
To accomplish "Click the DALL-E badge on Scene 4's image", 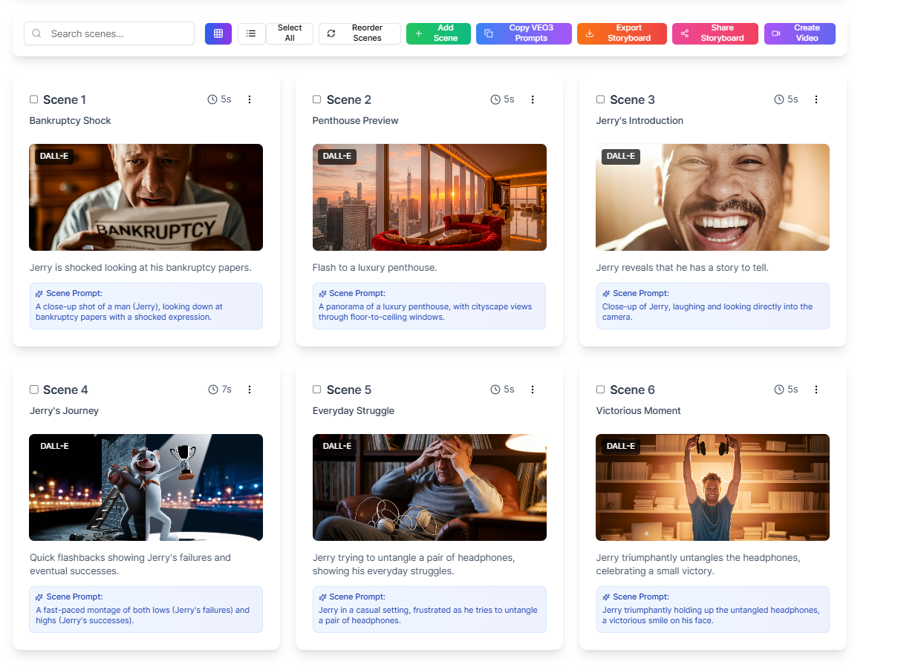I will [x=54, y=446].
